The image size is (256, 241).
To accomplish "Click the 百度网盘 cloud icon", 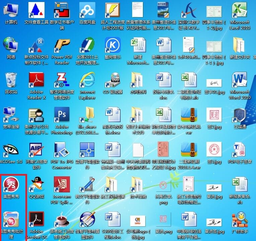I will coord(87,10).
